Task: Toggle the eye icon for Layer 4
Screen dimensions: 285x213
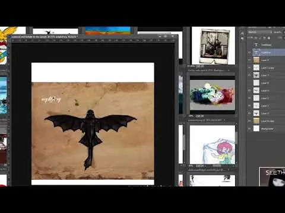Action: [249, 113]
